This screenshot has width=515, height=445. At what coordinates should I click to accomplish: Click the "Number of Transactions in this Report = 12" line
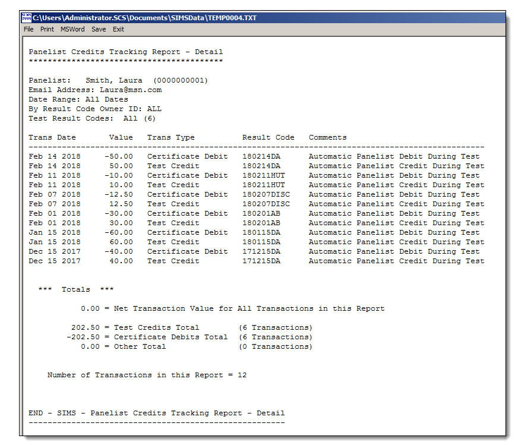point(147,375)
